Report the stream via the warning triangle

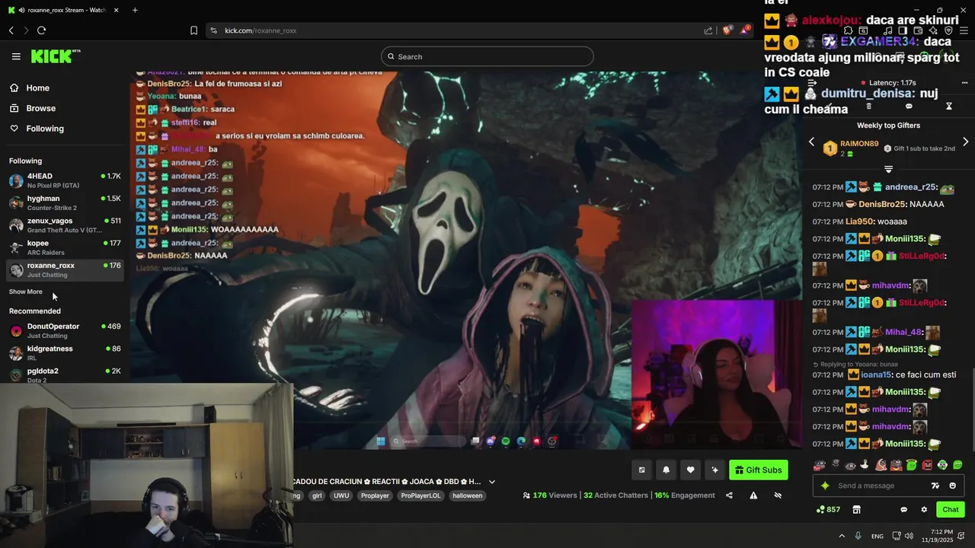point(753,495)
